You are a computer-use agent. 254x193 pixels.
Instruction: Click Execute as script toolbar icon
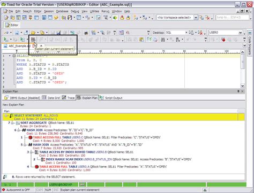[23, 40]
